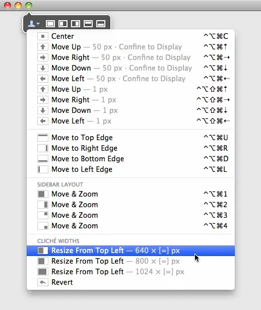Screen dimensions: 261x310
Task: Click the Move to Top Edge icon
Action: 43,138
